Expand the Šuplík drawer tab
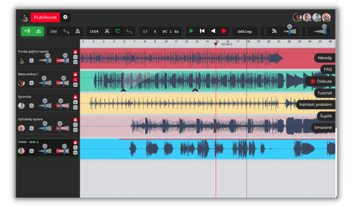Screen dimensions: 353x207 point(326,116)
